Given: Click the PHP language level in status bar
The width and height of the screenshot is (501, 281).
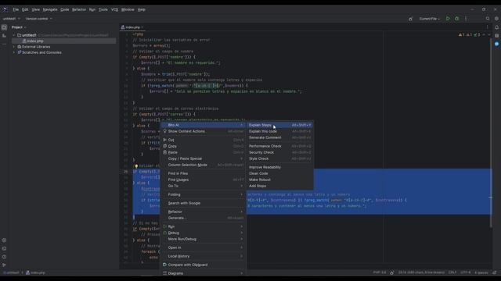Looking at the screenshot, I should 380,272.
